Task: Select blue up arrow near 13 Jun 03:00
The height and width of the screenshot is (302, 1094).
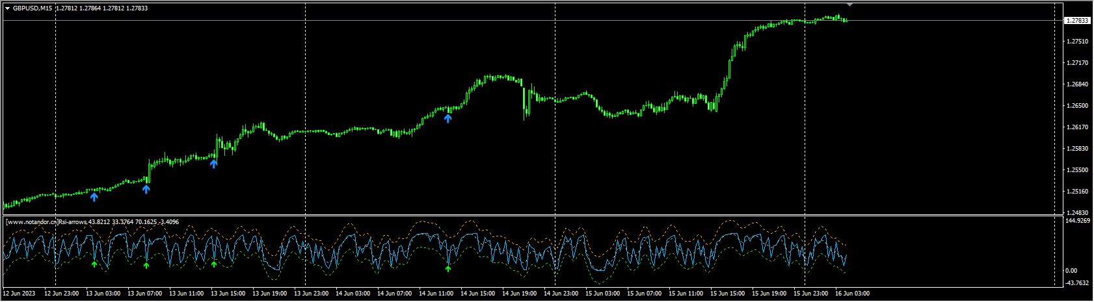Action: pos(94,197)
